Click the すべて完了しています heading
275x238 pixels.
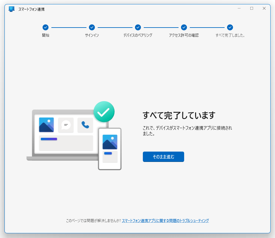179,115
